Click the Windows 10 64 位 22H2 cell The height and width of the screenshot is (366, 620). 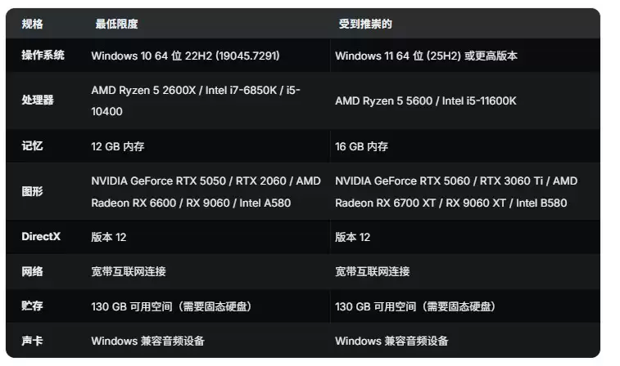point(185,56)
